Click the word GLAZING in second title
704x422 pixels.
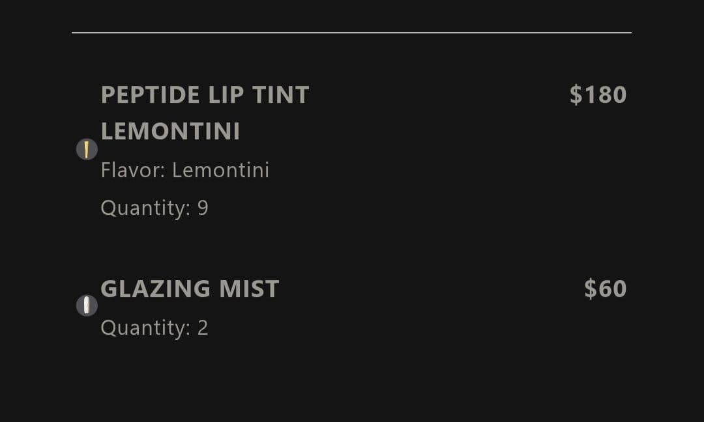coord(156,288)
